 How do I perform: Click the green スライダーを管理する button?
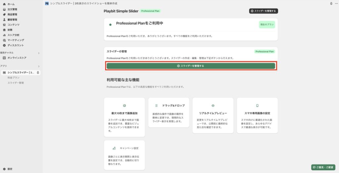pyautogui.click(x=191, y=66)
